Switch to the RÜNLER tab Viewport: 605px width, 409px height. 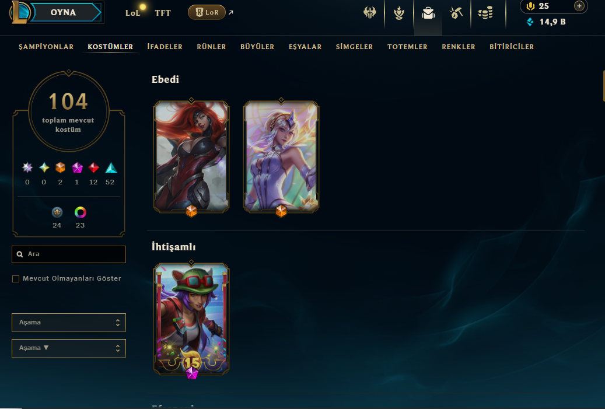(x=211, y=47)
